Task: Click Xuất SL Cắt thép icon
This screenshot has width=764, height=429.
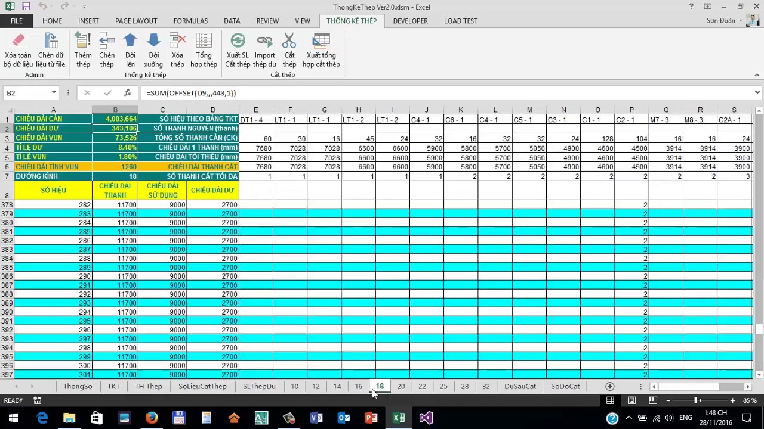Action: (x=238, y=41)
